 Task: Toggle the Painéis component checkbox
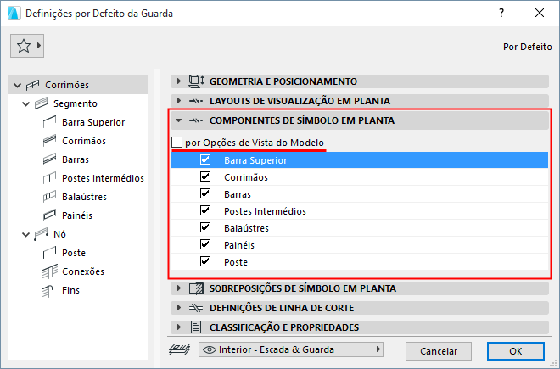click(x=204, y=244)
